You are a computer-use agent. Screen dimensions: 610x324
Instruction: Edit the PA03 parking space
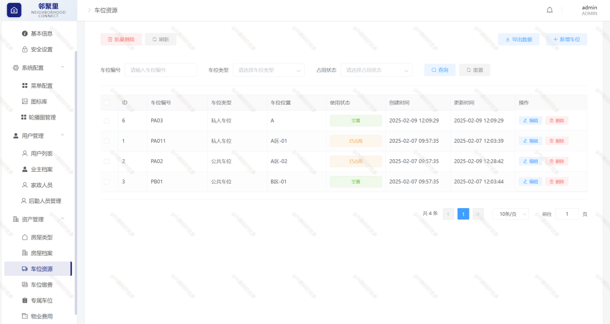(x=531, y=121)
